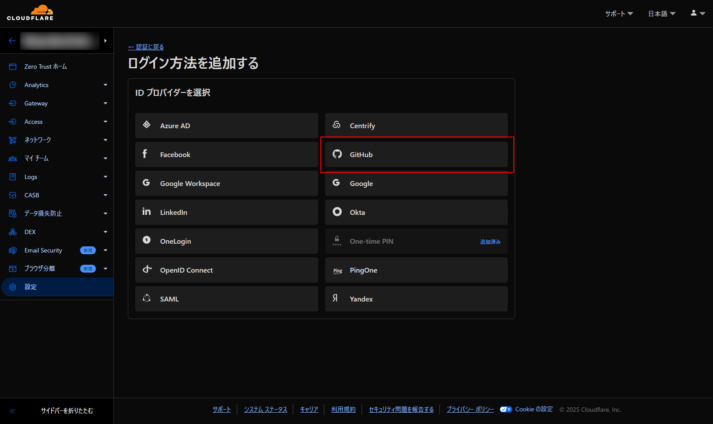Viewport: 713px width, 424px height.
Task: Open the 日本語 language dropdown
Action: pyautogui.click(x=662, y=14)
